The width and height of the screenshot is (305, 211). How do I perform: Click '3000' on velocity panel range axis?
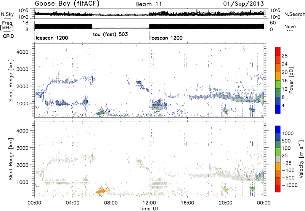click(x=22, y=148)
